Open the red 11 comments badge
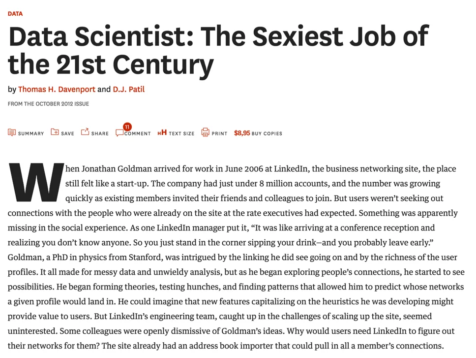 coord(127,127)
